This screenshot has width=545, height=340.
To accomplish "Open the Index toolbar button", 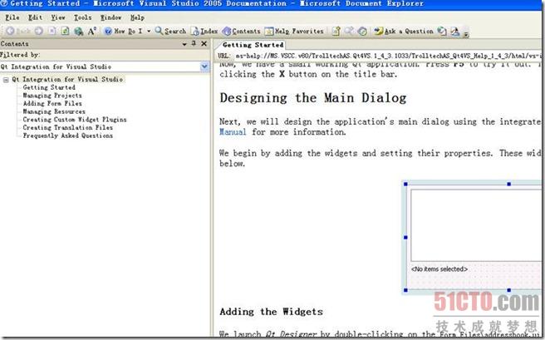I will click(204, 31).
